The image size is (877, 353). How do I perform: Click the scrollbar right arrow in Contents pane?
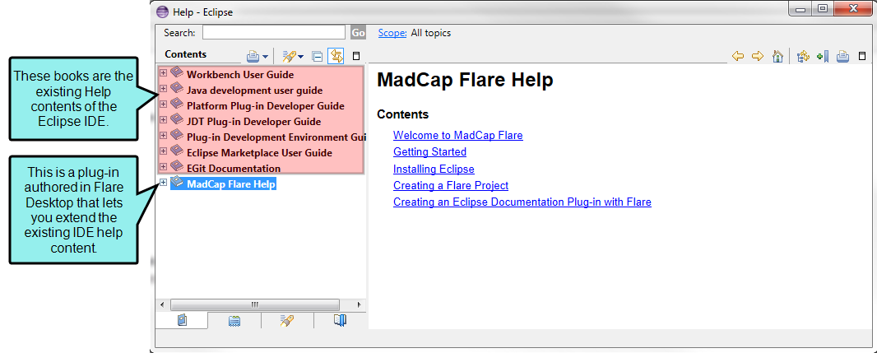click(x=359, y=305)
